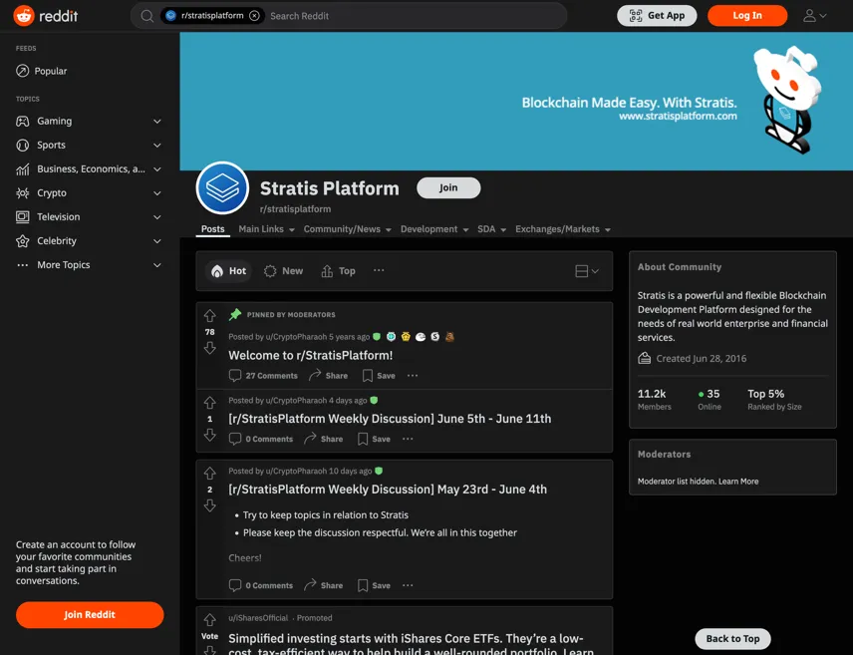Viewport: 853px width, 655px height.
Task: Expand the Crypto topic chevron
Action: [x=157, y=192]
